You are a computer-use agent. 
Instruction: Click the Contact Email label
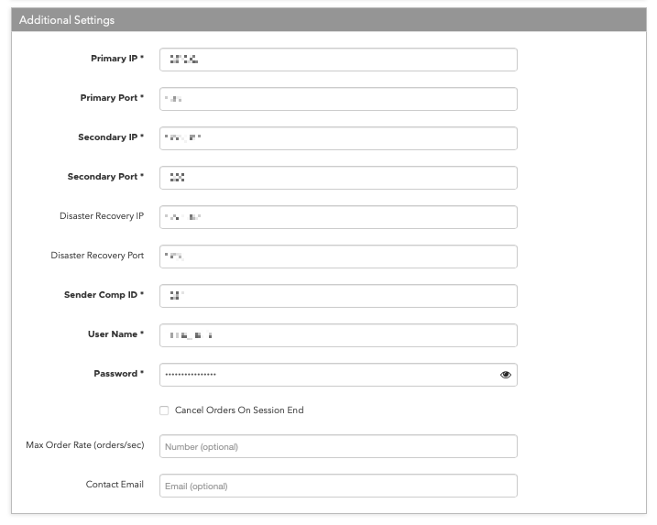(x=115, y=485)
